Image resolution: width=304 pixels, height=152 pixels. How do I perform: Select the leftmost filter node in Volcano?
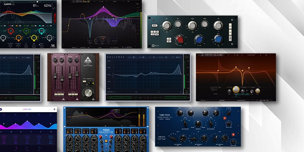coord(218,71)
